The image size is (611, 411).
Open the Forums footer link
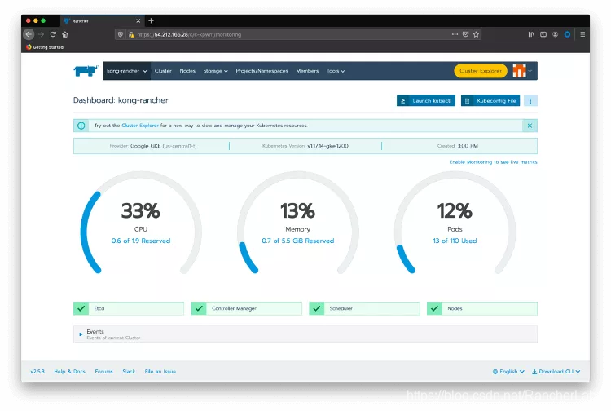(103, 372)
